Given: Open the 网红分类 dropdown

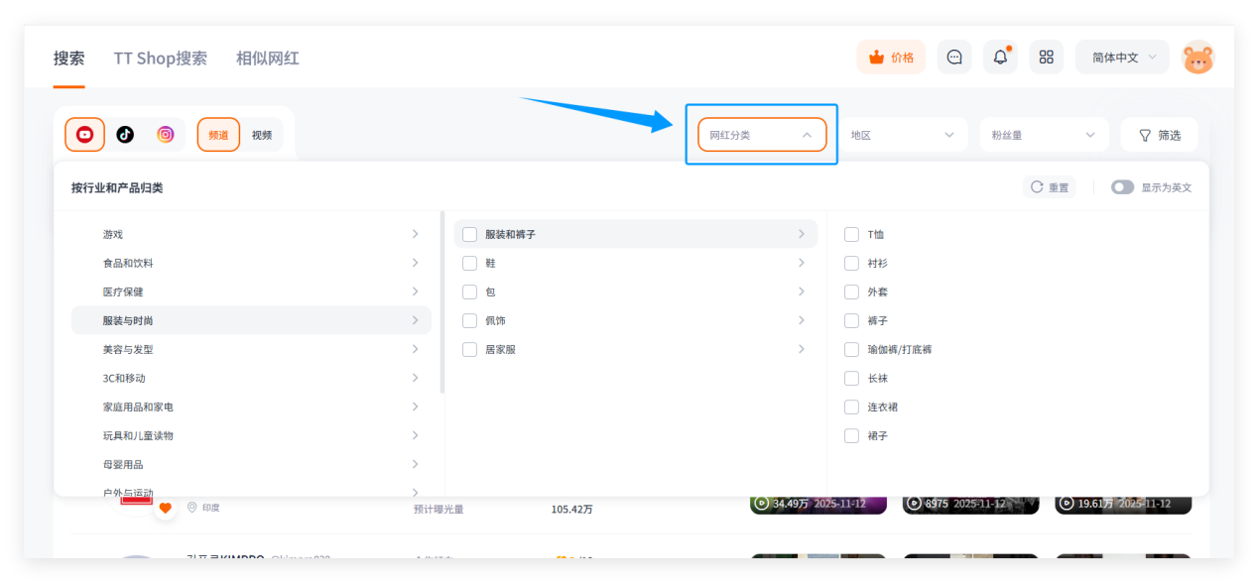Looking at the screenshot, I should click(x=761, y=135).
